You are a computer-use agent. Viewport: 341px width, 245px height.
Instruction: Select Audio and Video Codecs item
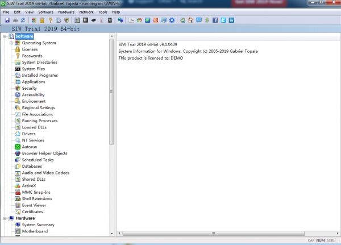[x=45, y=173]
